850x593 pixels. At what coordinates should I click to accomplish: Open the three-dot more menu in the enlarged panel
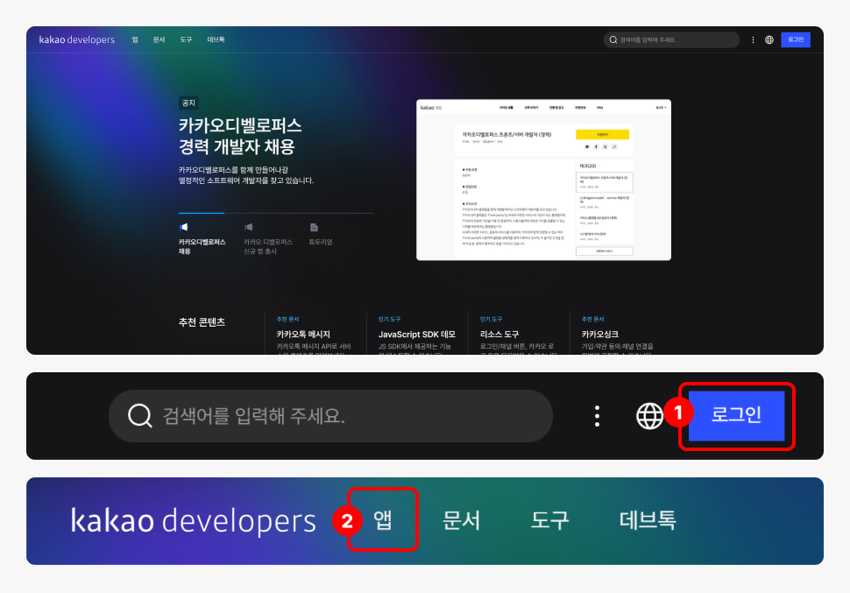597,416
